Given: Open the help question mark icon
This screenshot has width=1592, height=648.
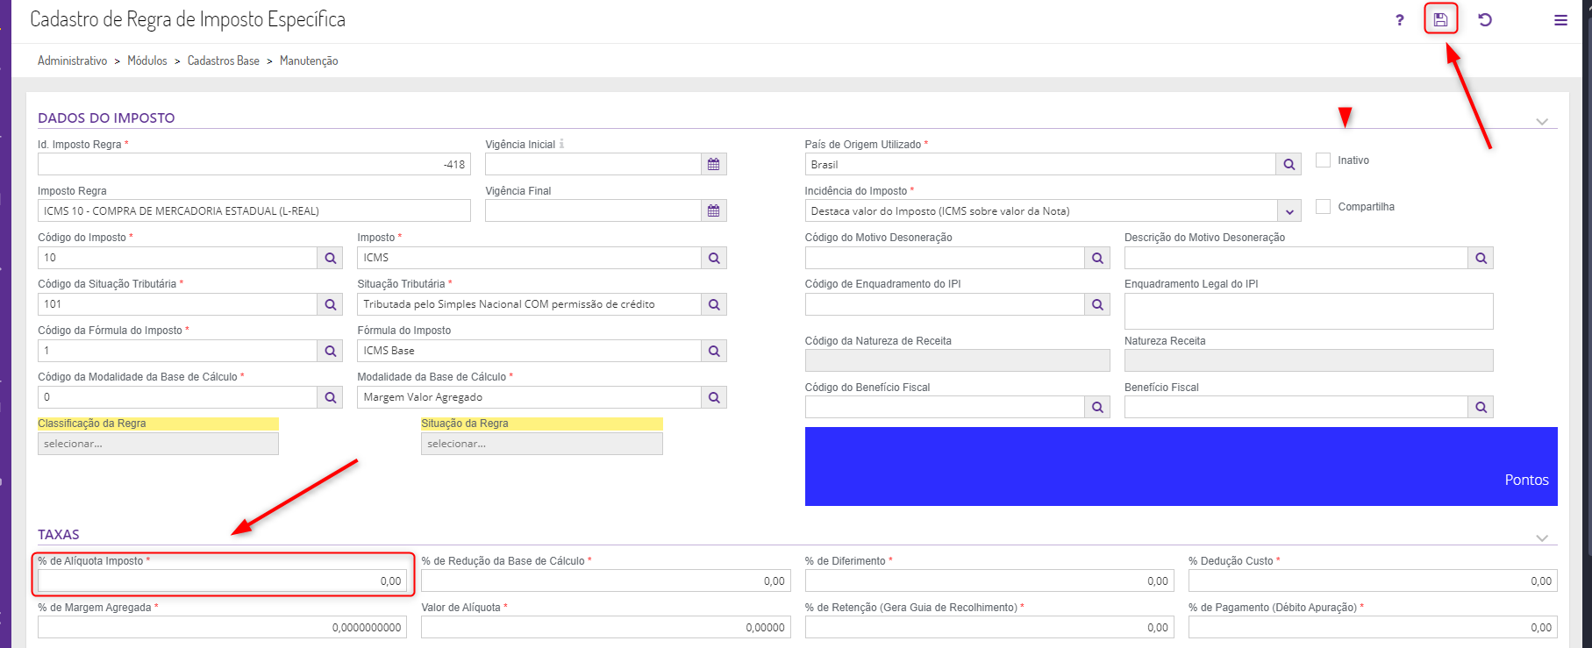Looking at the screenshot, I should (1399, 20).
